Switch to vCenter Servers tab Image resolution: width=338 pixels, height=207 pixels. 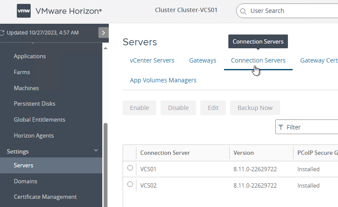coord(152,60)
